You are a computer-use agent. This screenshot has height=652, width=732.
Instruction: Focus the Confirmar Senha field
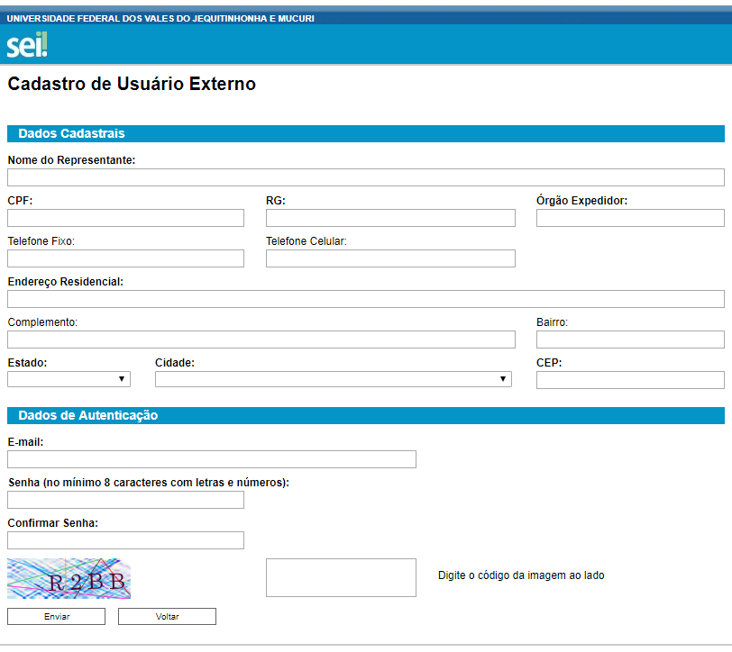click(125, 540)
